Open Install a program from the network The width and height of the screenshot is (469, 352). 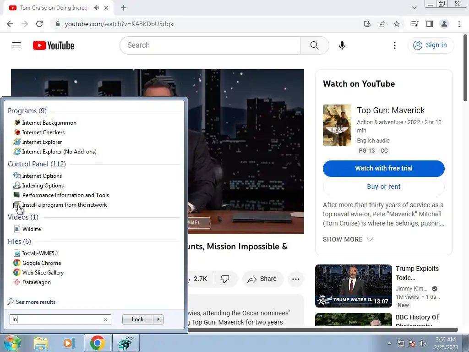point(64,205)
